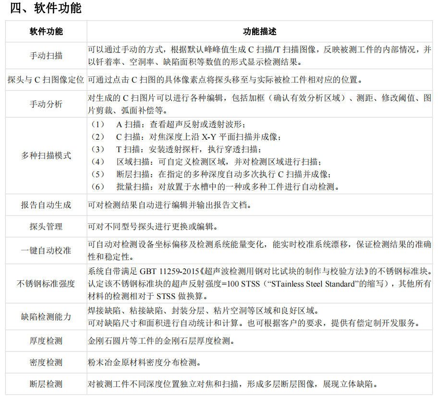Click the text 金刚石圆片等工件的金刚石层厚度检测
This screenshot has height=397, width=438.
click(x=161, y=341)
